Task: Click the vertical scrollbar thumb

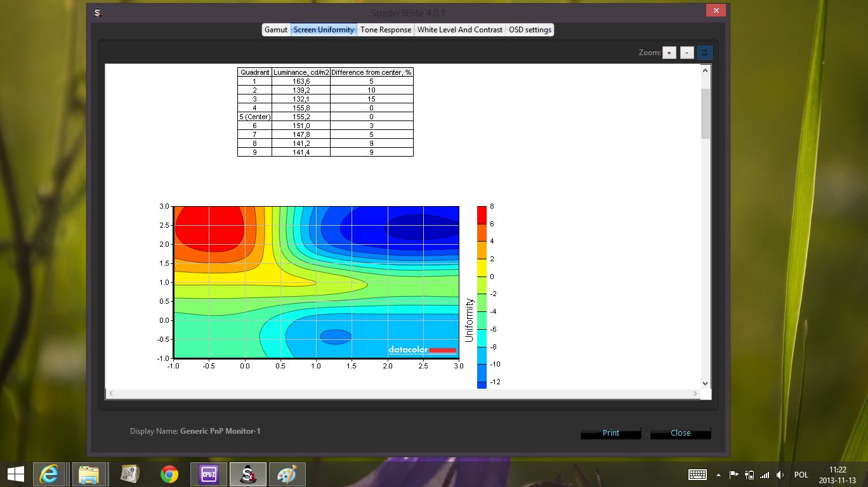Action: [x=706, y=114]
